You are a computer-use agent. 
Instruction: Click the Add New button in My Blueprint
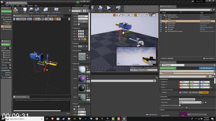click(x=6, y=44)
